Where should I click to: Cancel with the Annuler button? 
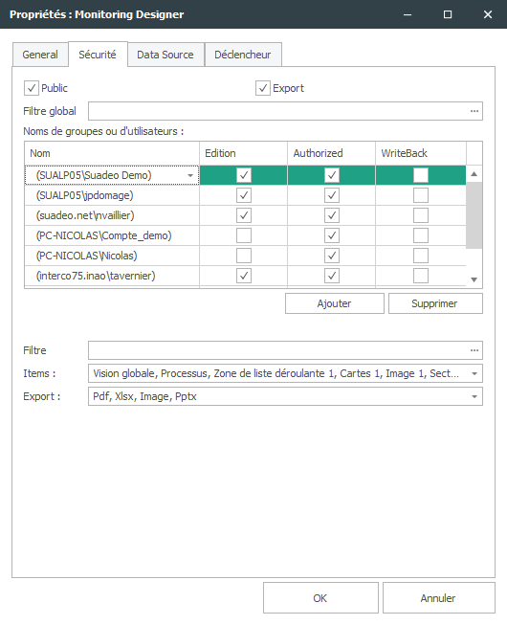click(x=438, y=598)
